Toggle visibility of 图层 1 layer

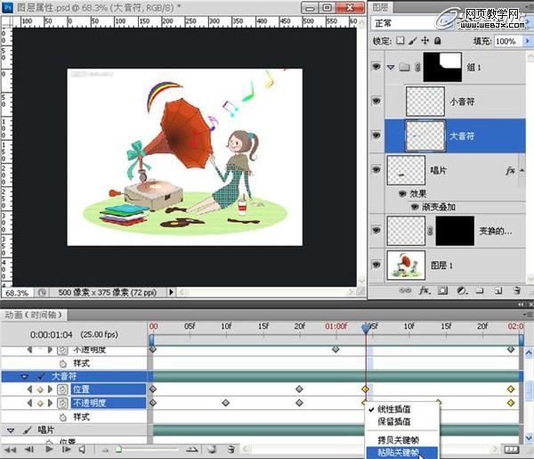point(376,265)
